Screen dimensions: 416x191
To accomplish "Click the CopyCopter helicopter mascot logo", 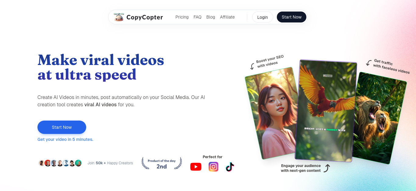I will pyautogui.click(x=119, y=17).
